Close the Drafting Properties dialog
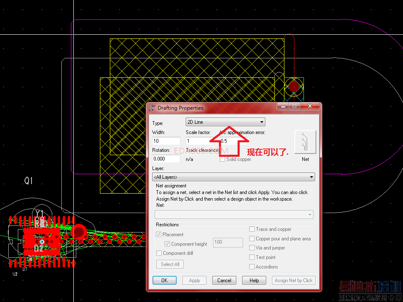The image size is (403, 302). (310, 106)
